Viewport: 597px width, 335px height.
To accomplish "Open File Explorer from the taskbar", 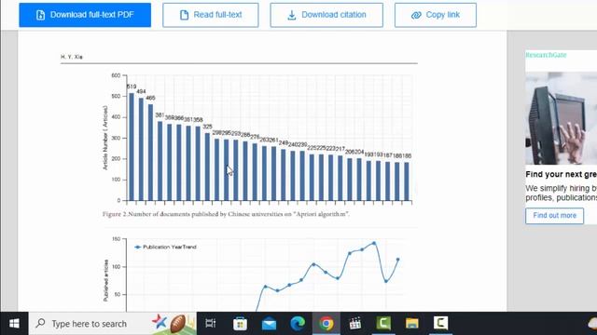I will (412, 324).
